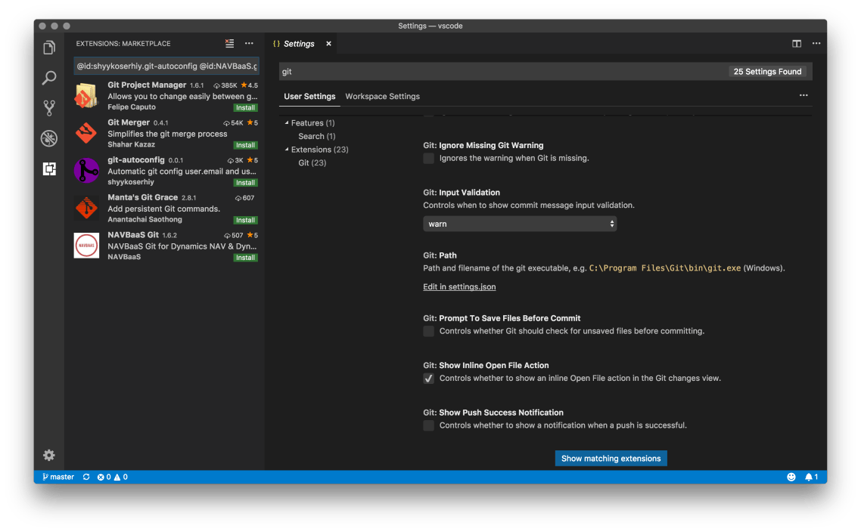The image size is (861, 532).
Task: Open the Git input validation dropdown
Action: pos(520,223)
